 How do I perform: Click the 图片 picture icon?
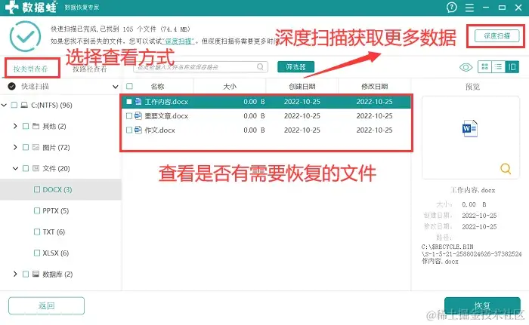[36, 147]
